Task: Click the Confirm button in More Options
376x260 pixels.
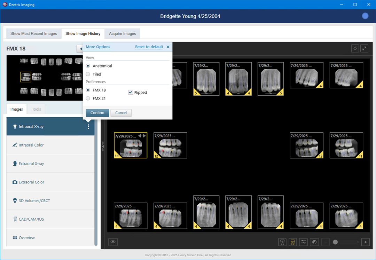Action: pos(97,113)
